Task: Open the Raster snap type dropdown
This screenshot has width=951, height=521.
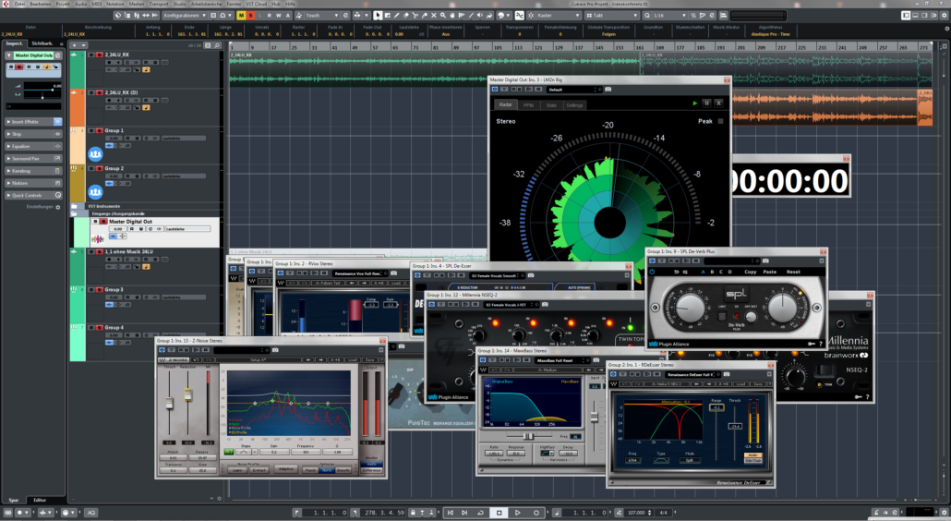Action: (560, 15)
